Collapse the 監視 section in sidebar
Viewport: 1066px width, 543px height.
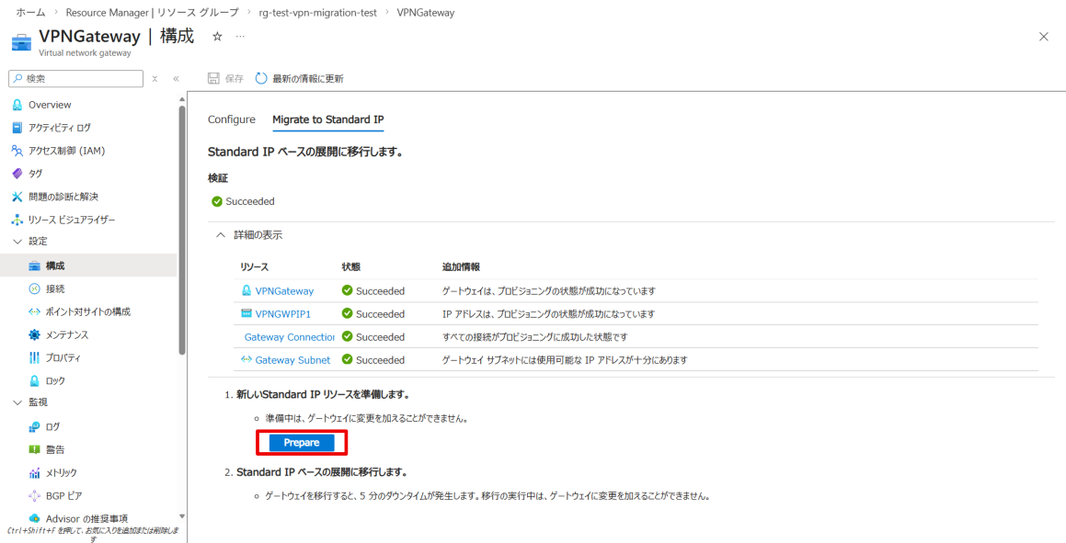point(17,402)
